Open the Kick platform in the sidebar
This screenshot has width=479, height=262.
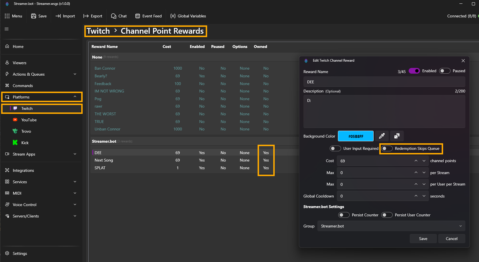(25, 142)
